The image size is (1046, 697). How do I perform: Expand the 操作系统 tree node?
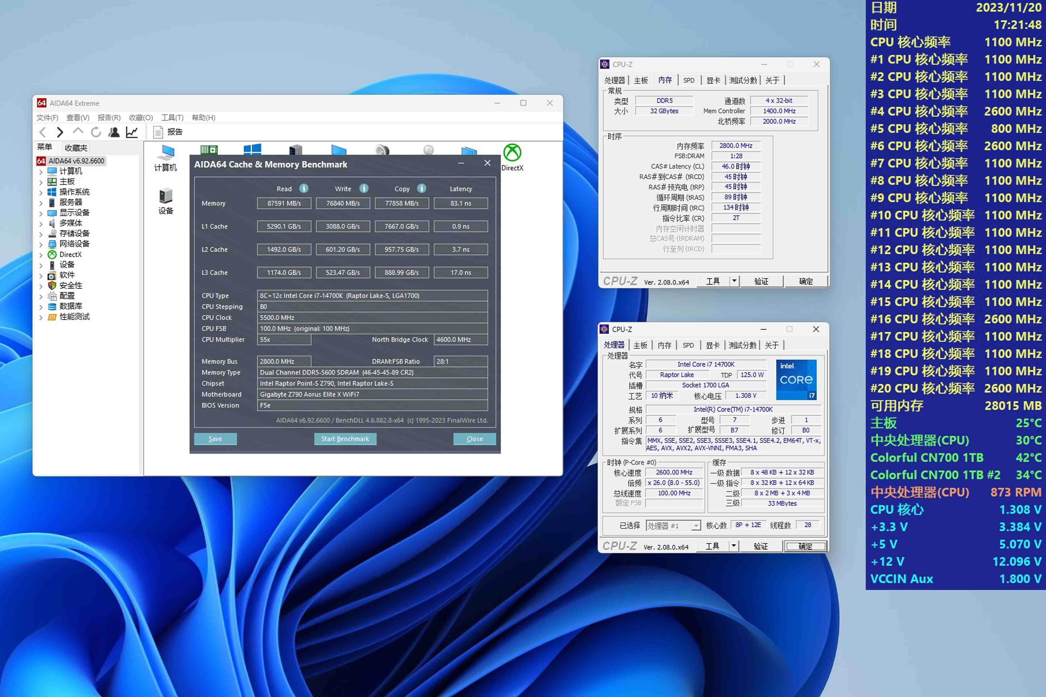pos(40,193)
